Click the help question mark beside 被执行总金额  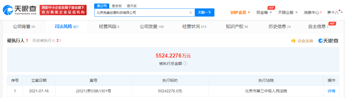(x=185, y=64)
